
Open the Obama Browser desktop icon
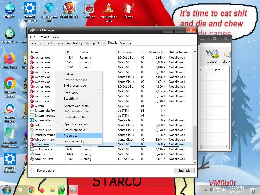click(x=10, y=113)
